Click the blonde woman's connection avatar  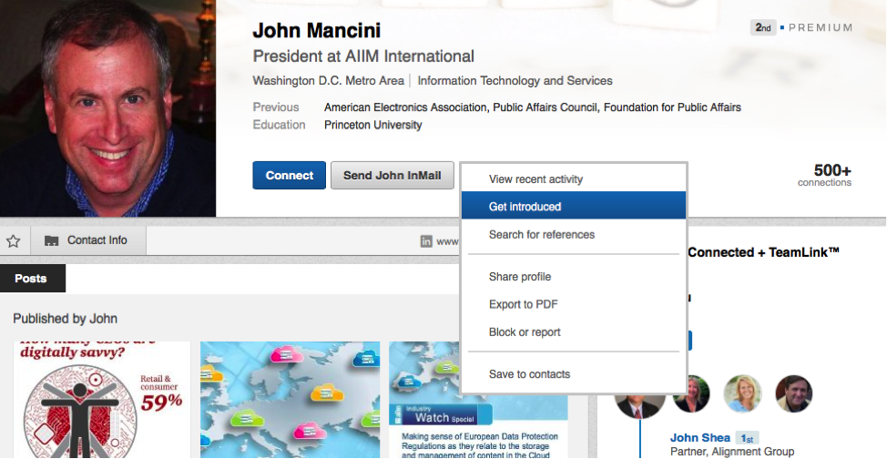(x=743, y=393)
